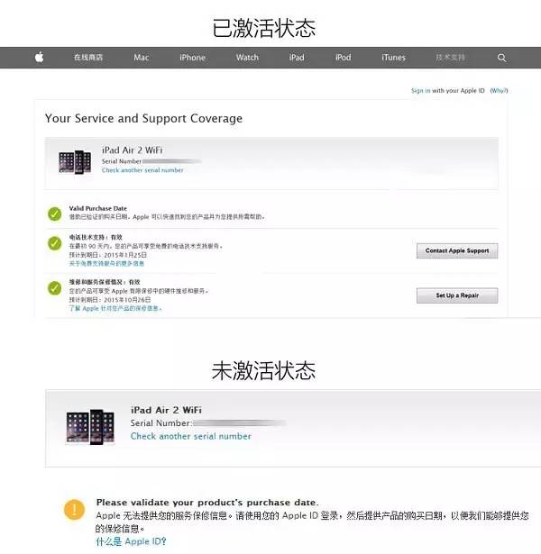This screenshot has height=554, width=541.
Task: Click the (Why?) link
Action: pos(499,91)
